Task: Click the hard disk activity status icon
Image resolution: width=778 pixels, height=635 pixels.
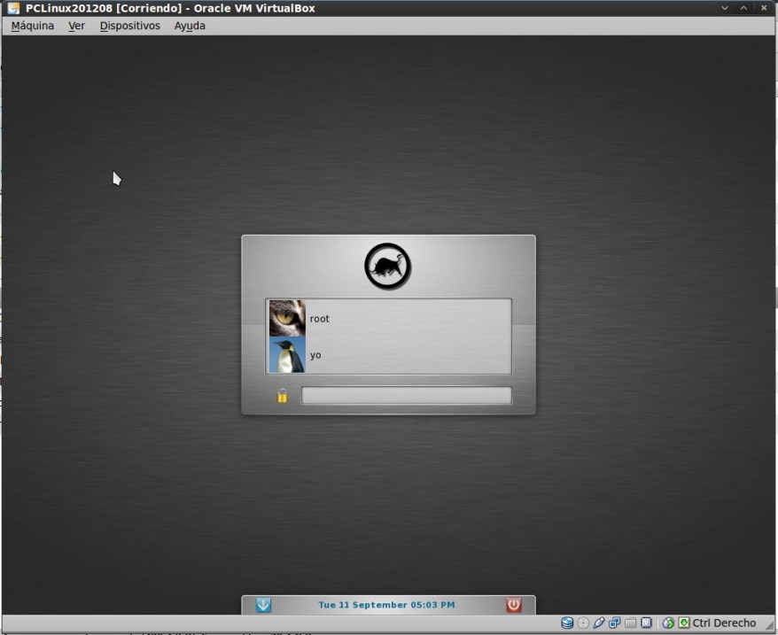Action: [x=567, y=623]
